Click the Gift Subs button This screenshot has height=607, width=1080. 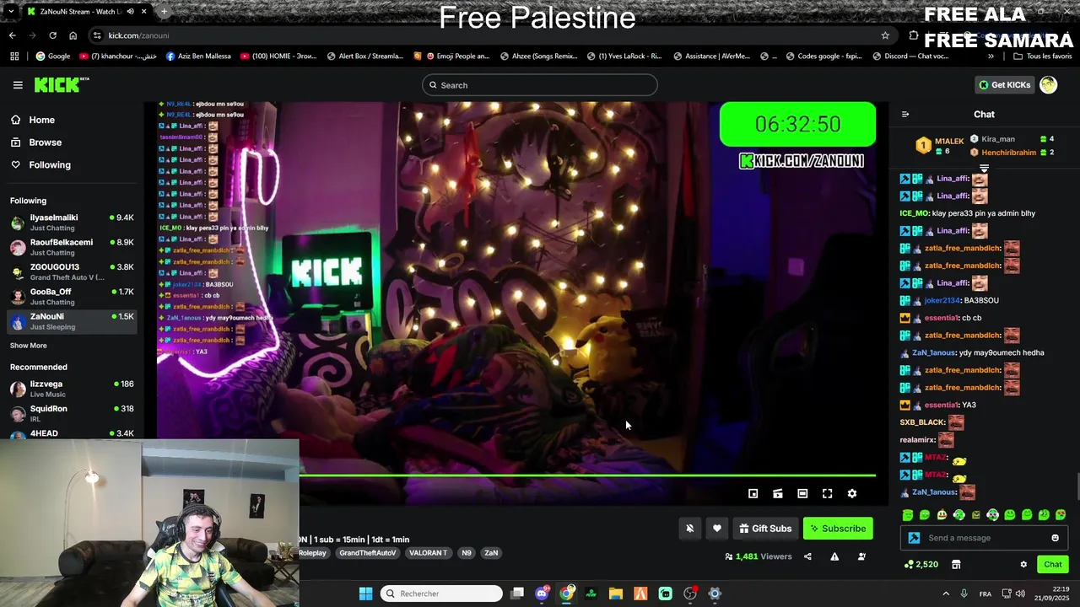click(765, 529)
